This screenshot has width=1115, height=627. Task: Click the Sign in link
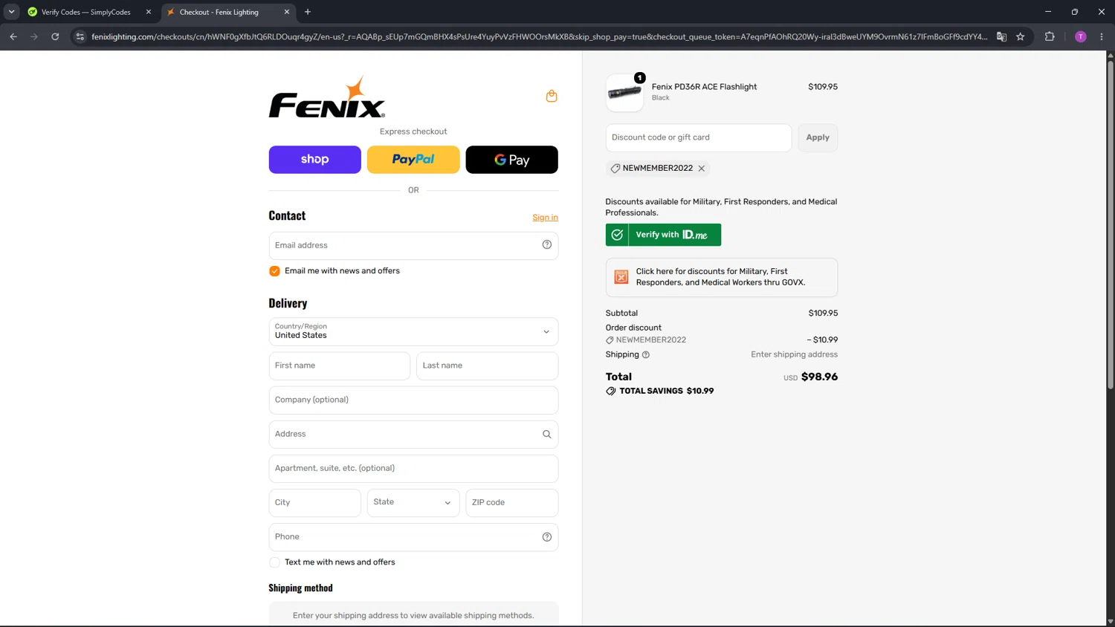coord(545,218)
